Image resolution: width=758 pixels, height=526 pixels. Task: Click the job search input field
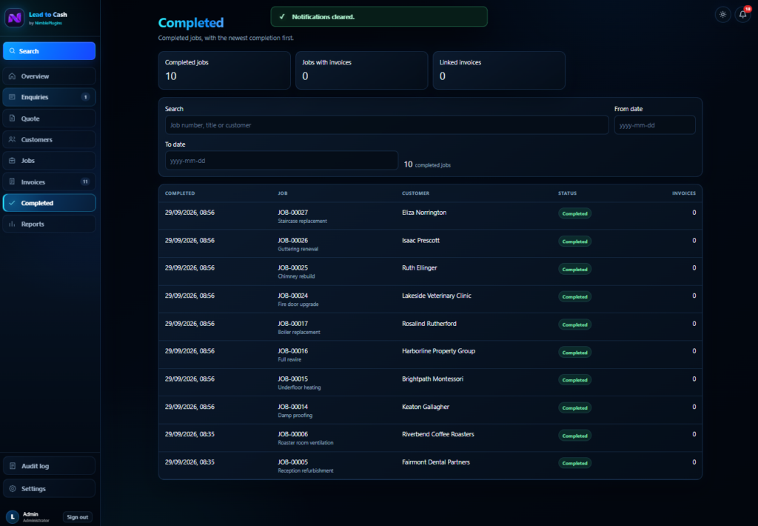point(386,125)
